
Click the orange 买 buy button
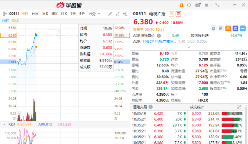[228, 28]
